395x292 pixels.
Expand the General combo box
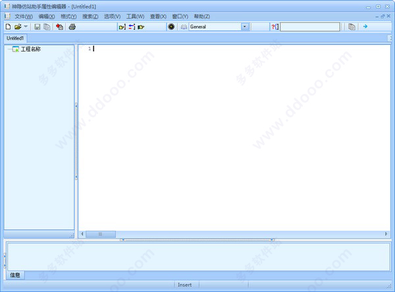click(x=245, y=27)
